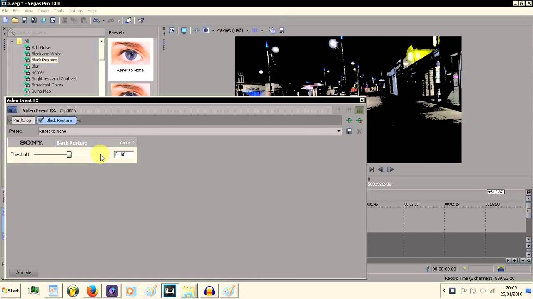The height and width of the screenshot is (299, 533).
Task: Open Project Properties from the main toolbar
Action: coord(53,20)
